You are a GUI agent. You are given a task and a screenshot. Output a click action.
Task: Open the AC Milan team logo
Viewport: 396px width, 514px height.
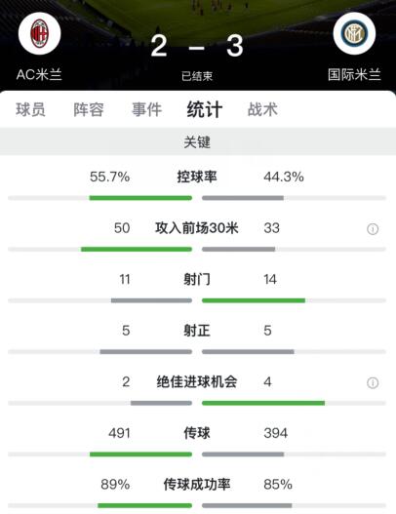(x=39, y=33)
